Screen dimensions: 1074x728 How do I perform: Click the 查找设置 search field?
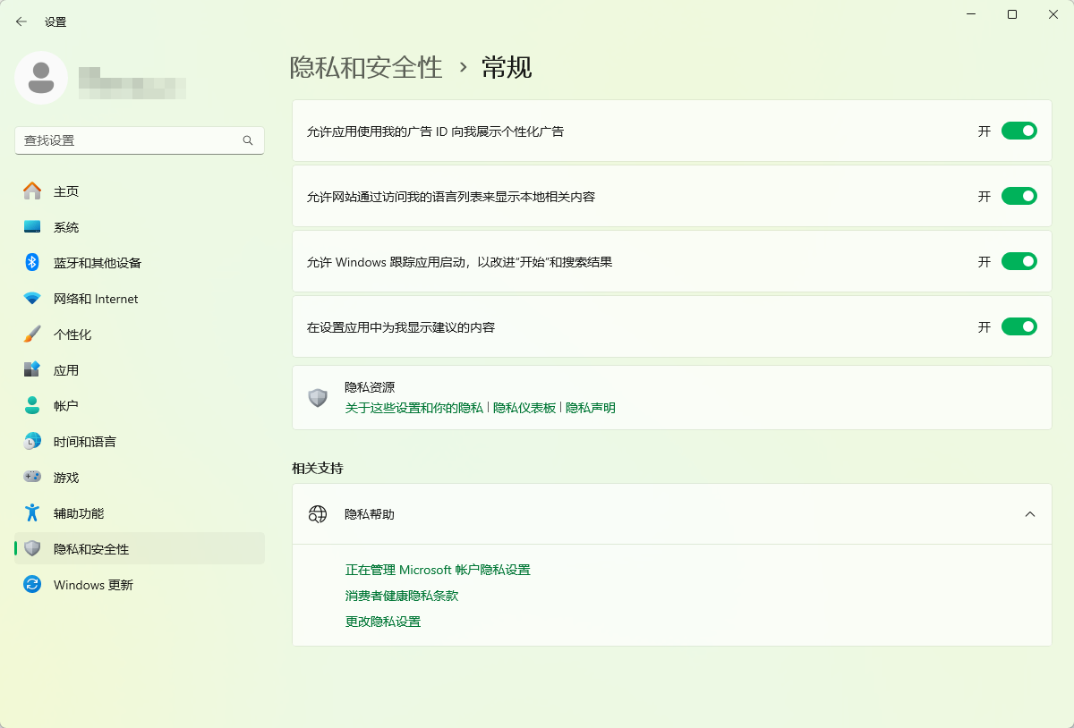click(140, 140)
